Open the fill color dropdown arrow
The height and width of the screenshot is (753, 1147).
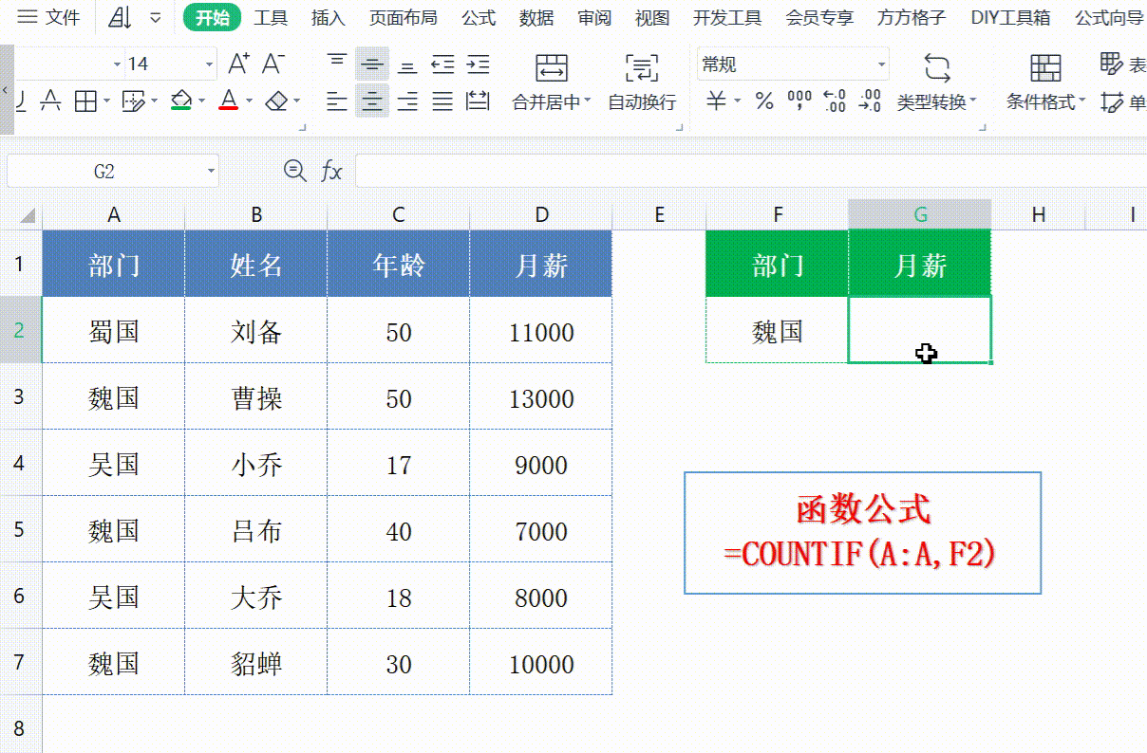pos(201,101)
